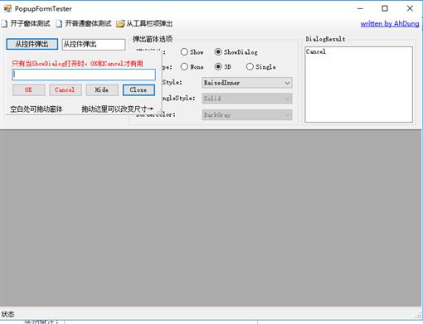Image resolution: width=423 pixels, height=324 pixels.
Task: Minimize the PopupFormTester window
Action: [360, 8]
